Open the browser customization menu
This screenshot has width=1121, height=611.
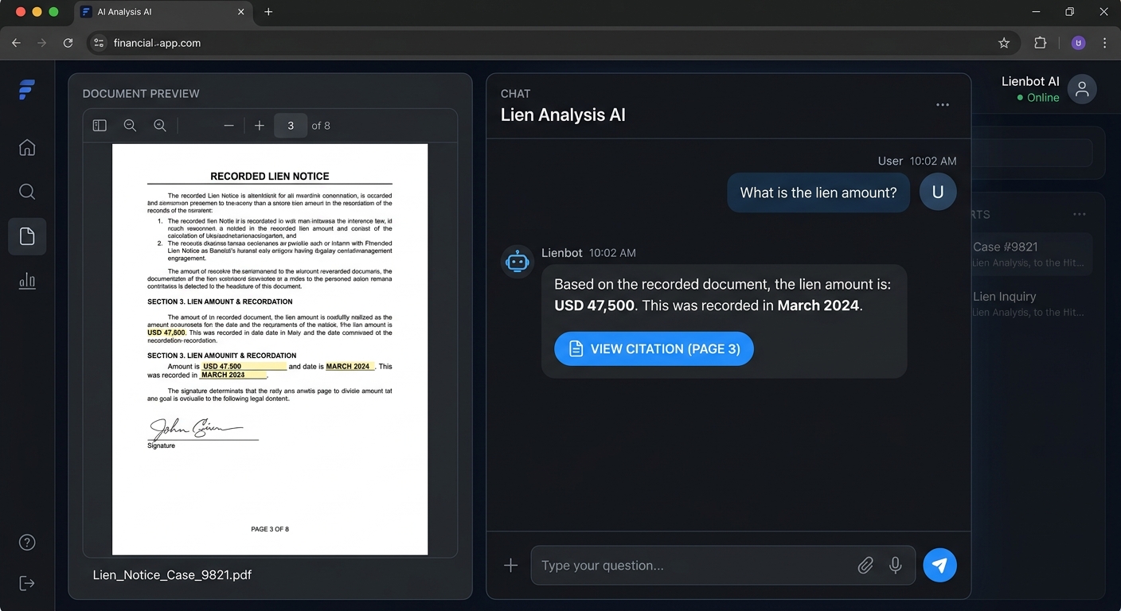coord(1104,43)
